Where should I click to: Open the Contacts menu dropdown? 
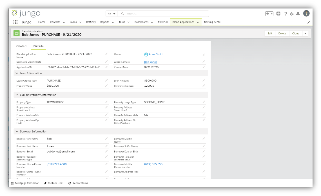tap(57, 22)
